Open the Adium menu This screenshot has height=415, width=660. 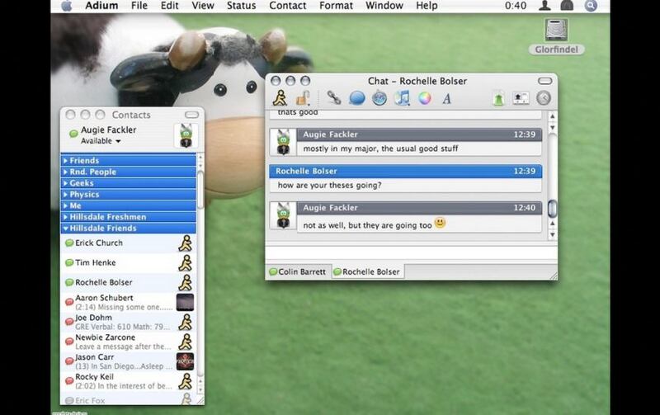pyautogui.click(x=101, y=6)
